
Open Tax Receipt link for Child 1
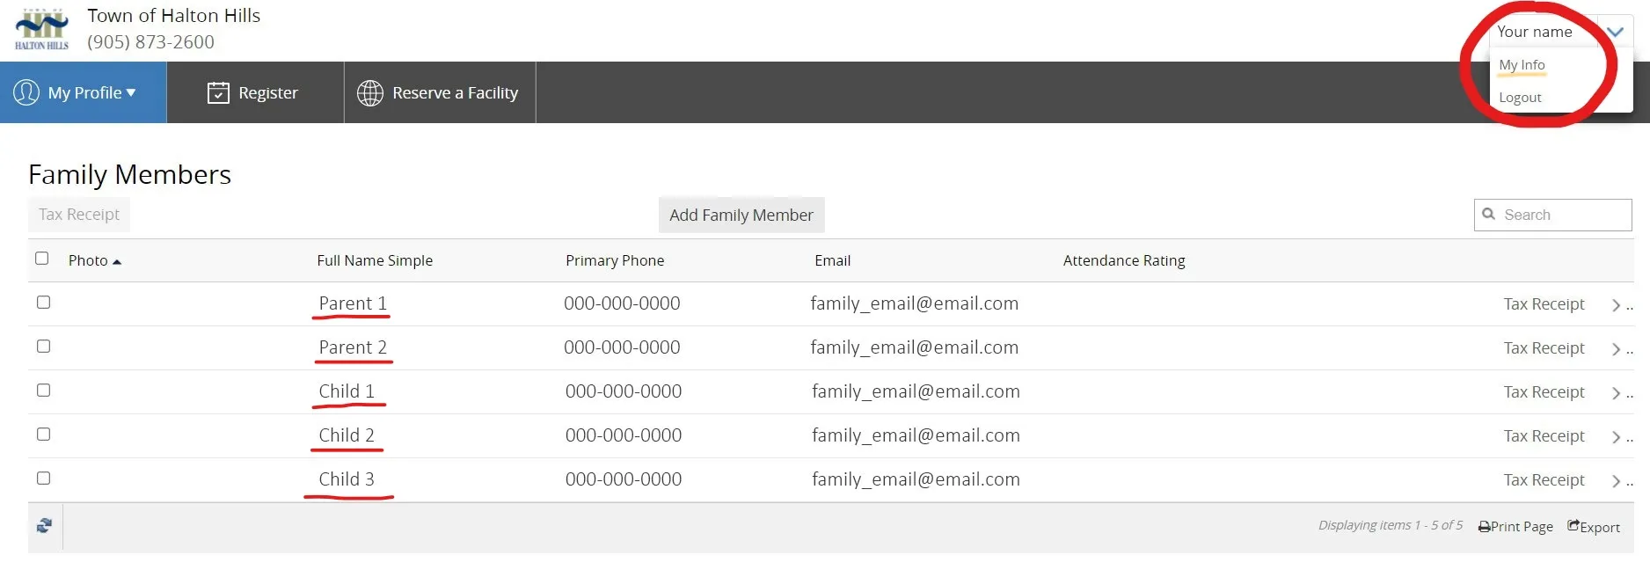point(1544,392)
